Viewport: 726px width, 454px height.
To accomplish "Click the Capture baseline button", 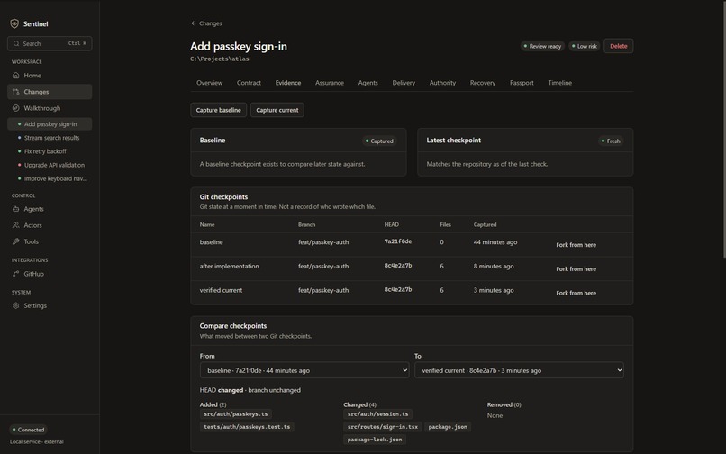I will click(219, 110).
